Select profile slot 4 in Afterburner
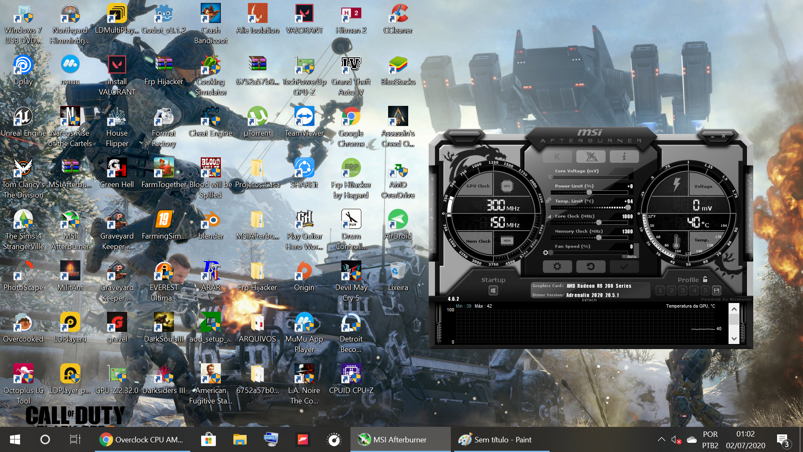 pyautogui.click(x=694, y=290)
